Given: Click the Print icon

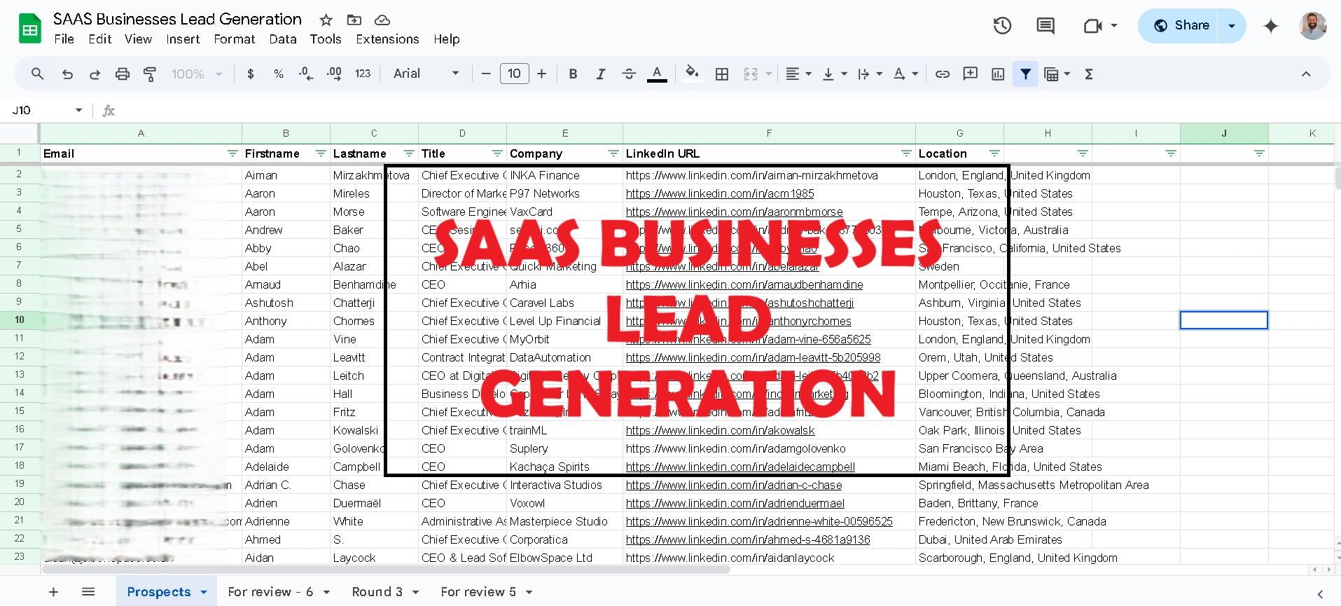Looking at the screenshot, I should (123, 74).
